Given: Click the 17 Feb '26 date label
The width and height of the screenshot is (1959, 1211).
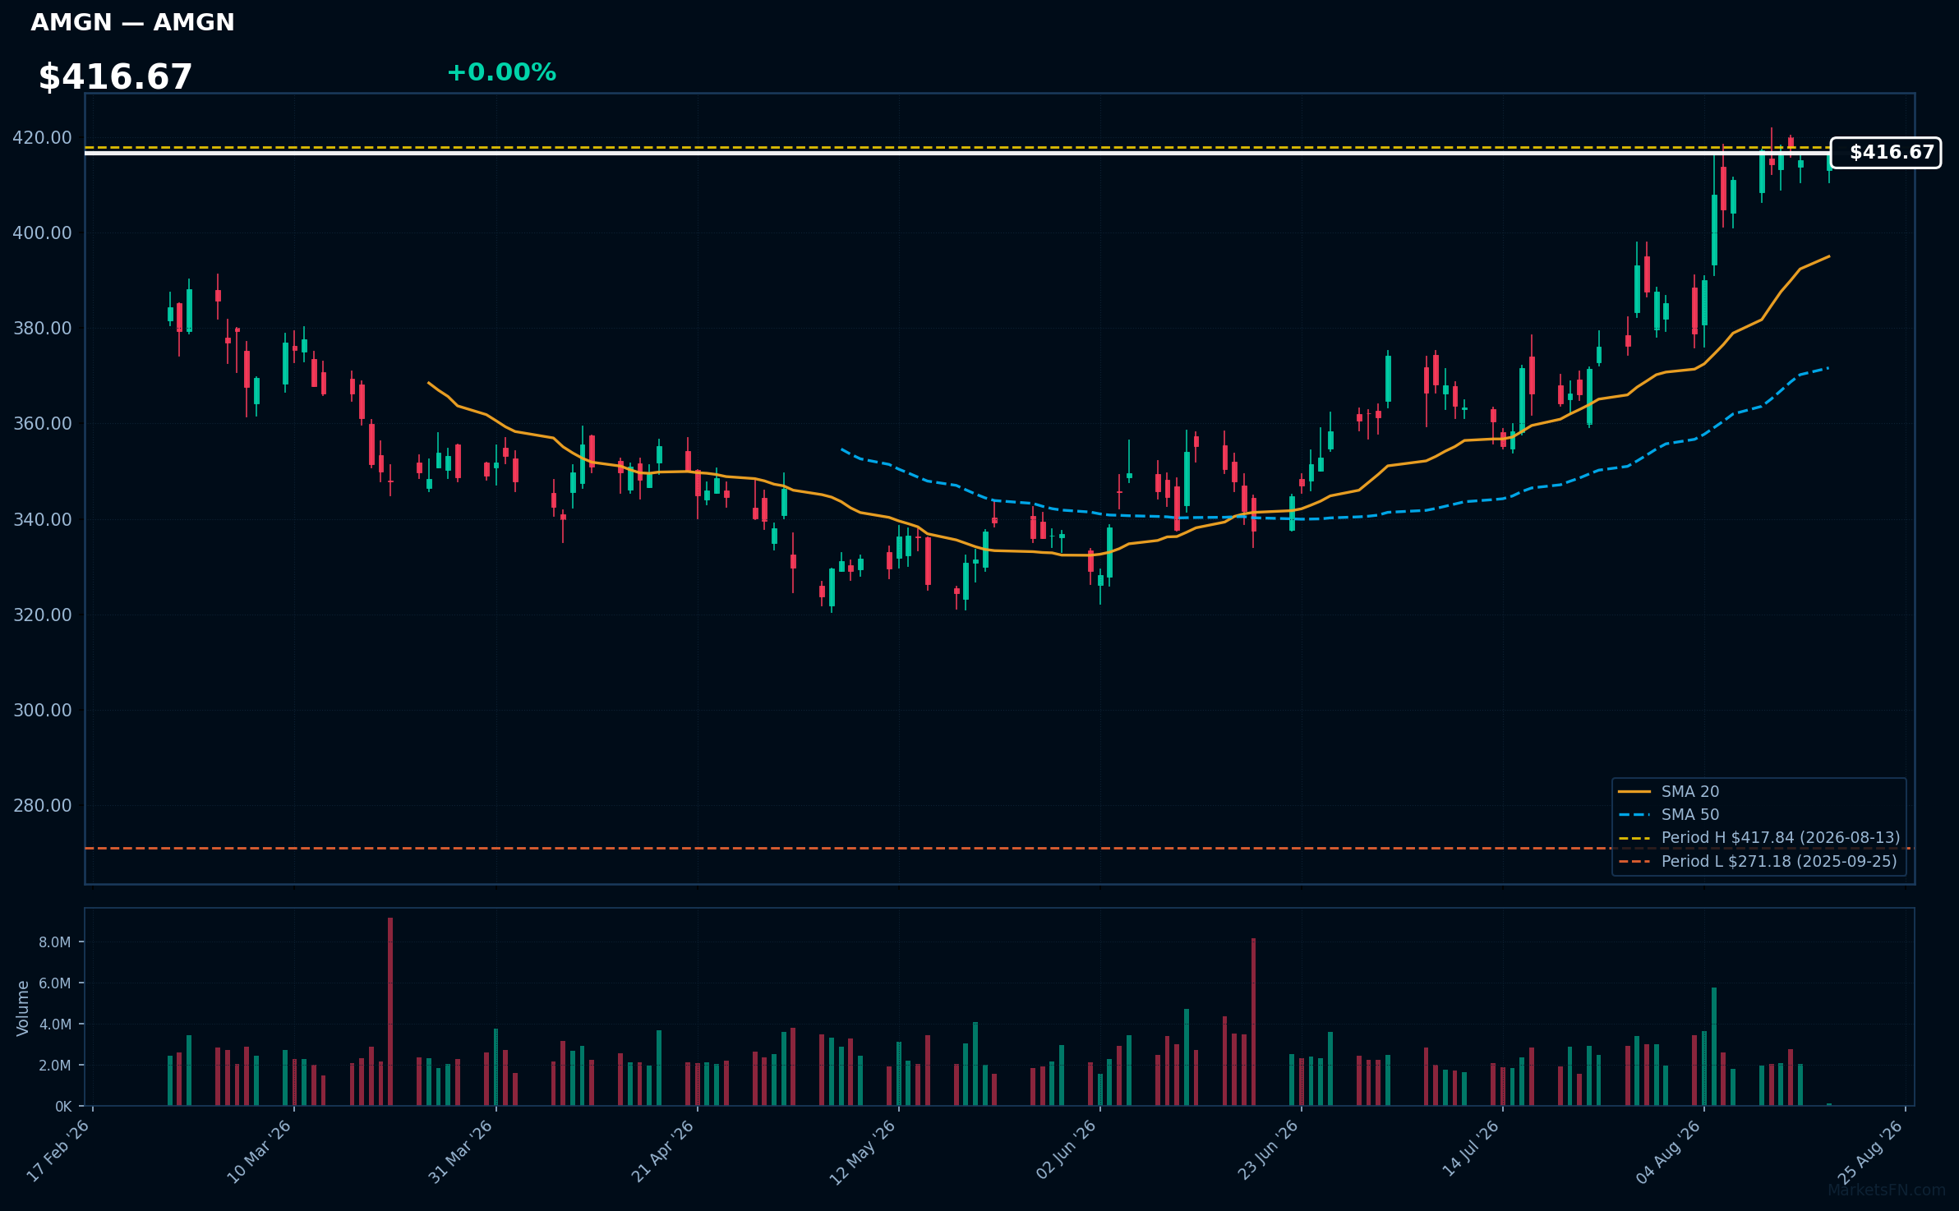Looking at the screenshot, I should pos(58,1151).
